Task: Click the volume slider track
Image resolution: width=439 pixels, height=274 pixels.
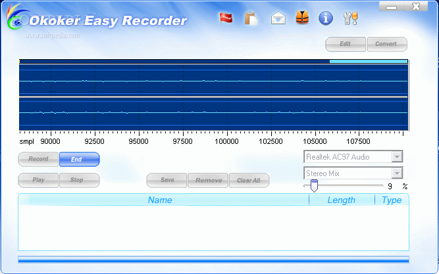Action: 344,186
